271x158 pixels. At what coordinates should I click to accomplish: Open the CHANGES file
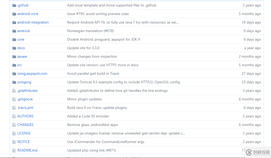click(x=25, y=125)
